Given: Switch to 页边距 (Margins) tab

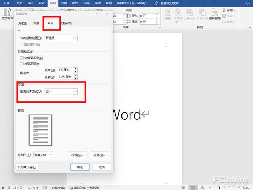Looking at the screenshot, I should (x=22, y=23).
